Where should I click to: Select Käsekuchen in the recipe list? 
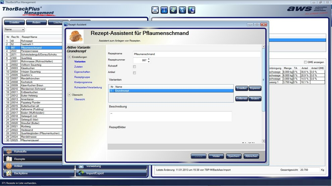click(34, 68)
